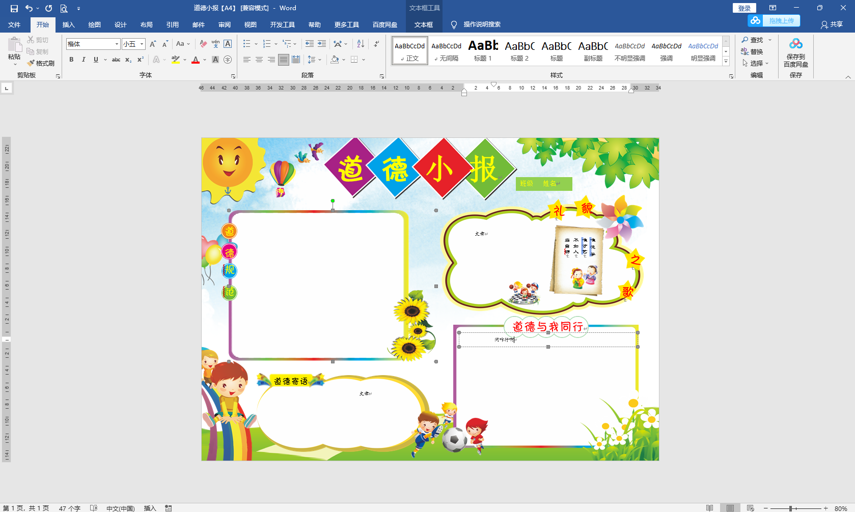The height and width of the screenshot is (512, 855).
Task: Switch to the 布局 (Layout) tab
Action: click(x=147, y=24)
